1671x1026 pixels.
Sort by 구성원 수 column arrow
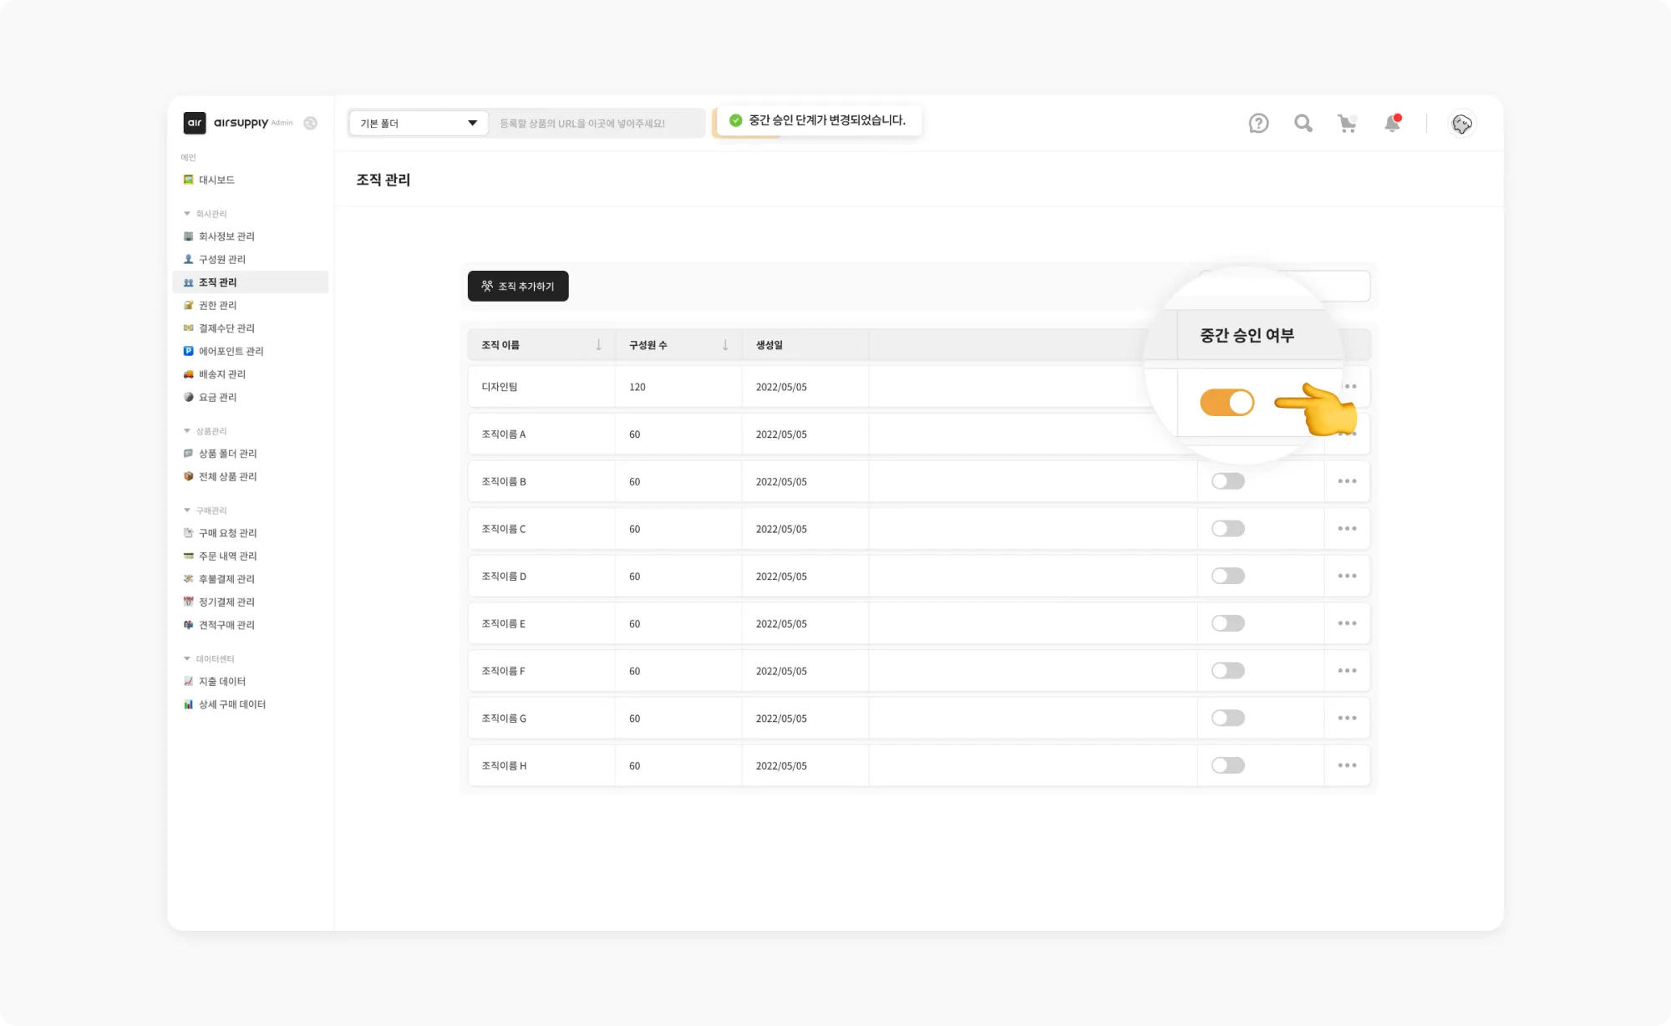point(725,345)
